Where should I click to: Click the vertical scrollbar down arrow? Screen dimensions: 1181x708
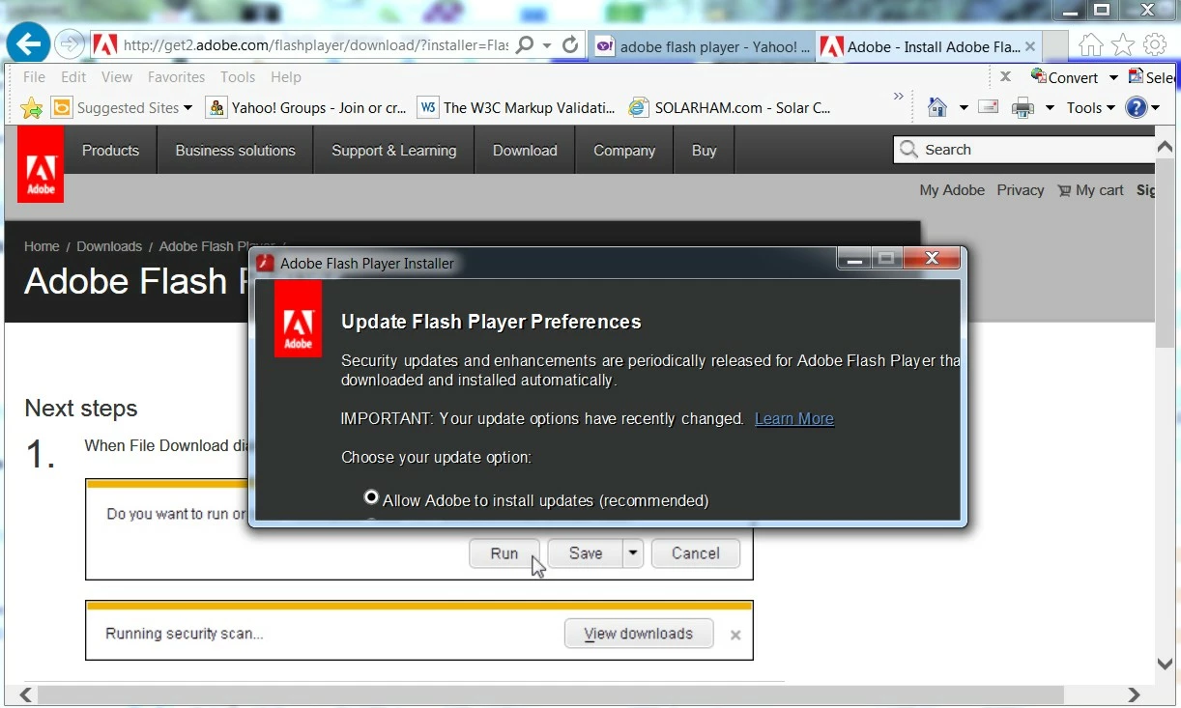[x=1166, y=663]
